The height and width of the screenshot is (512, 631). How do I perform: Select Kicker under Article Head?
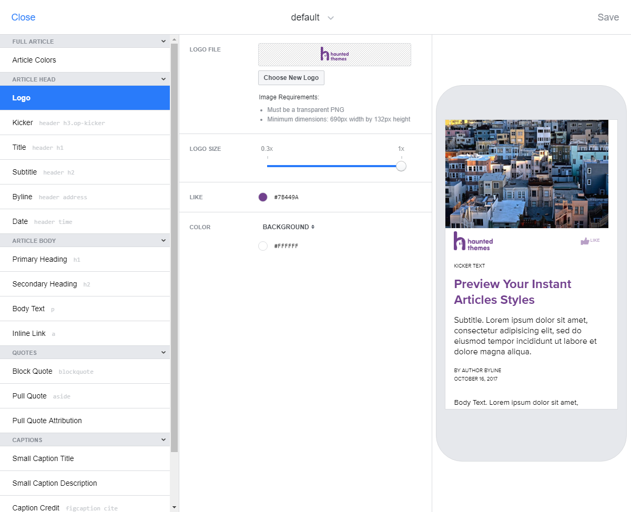[23, 122]
